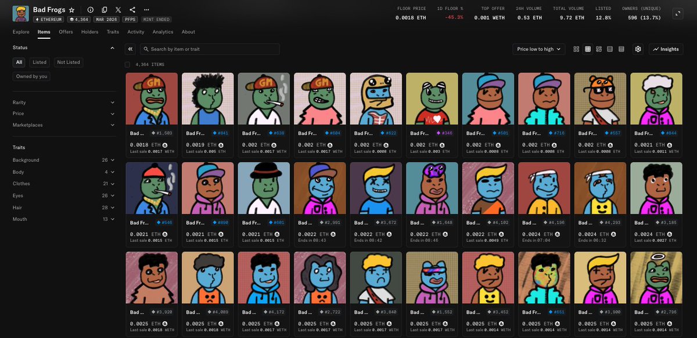This screenshot has height=338, width=697.
Task: Click the rarity rank badge #1,503
Action: coord(161,133)
